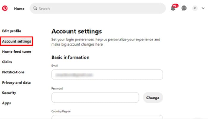The image size is (208, 119).
Task: Open the Country/Region dropdown field
Action: (x=107, y=117)
